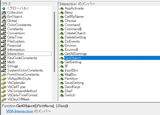The width and height of the screenshot is (160, 115).
Task: Click the module icon next to Conversion
Action: coord(4,33)
